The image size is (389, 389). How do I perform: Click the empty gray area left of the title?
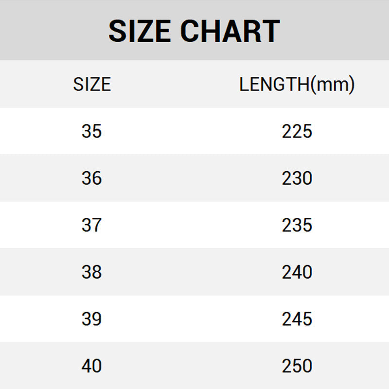click(x=49, y=30)
